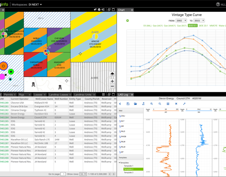Open the map legend list icon
This screenshot has height=177, width=226.
[x=103, y=10]
